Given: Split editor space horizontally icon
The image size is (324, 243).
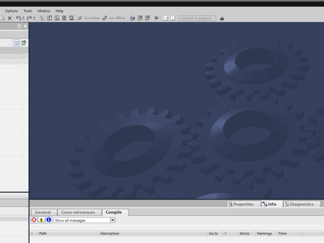Looking at the screenshot, I should point(165,18).
